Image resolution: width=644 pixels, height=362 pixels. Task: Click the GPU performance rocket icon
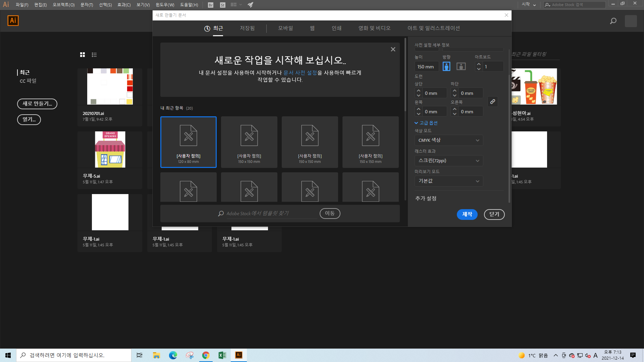pyautogui.click(x=250, y=5)
